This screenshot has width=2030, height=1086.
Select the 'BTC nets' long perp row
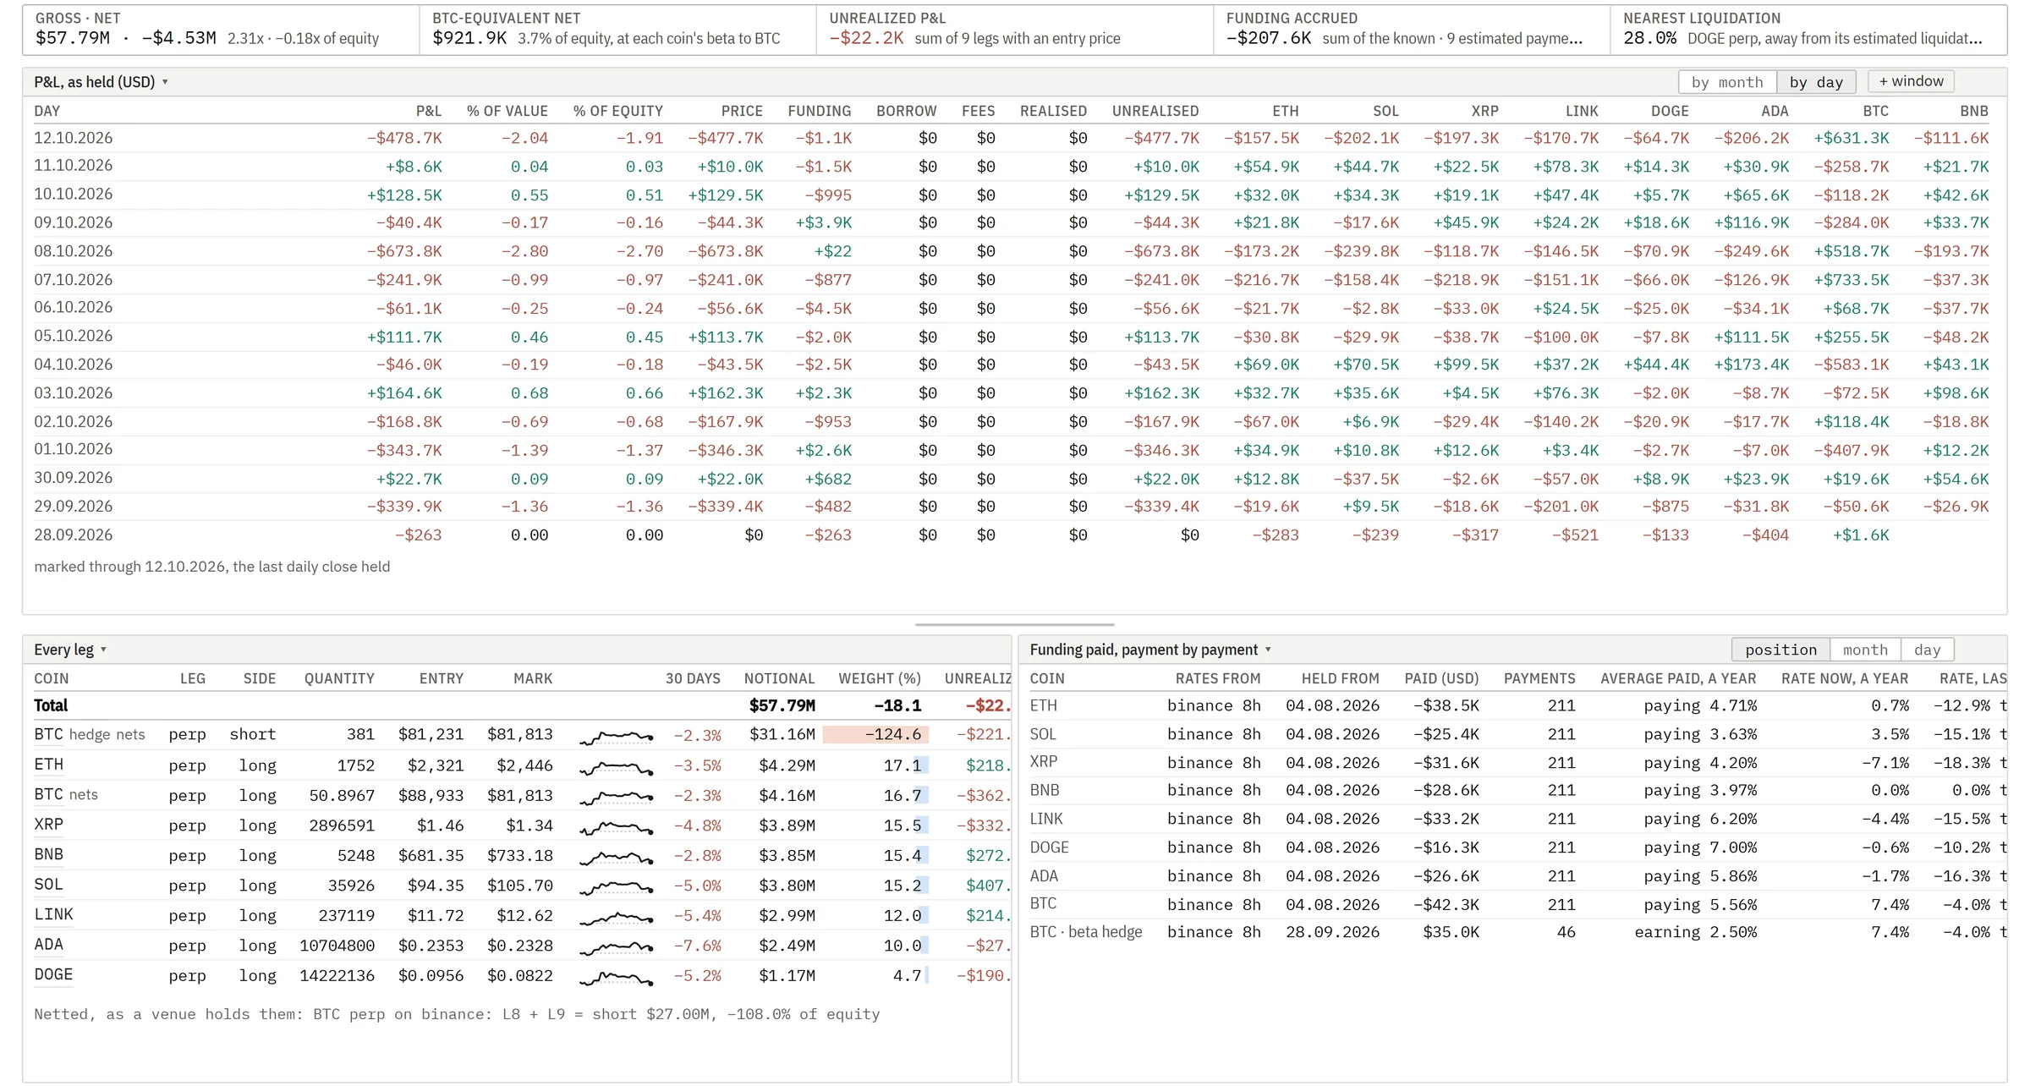point(521,796)
